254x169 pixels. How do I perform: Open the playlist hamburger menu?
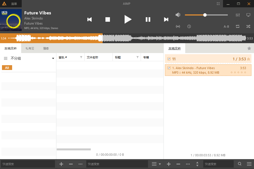coord(249,164)
